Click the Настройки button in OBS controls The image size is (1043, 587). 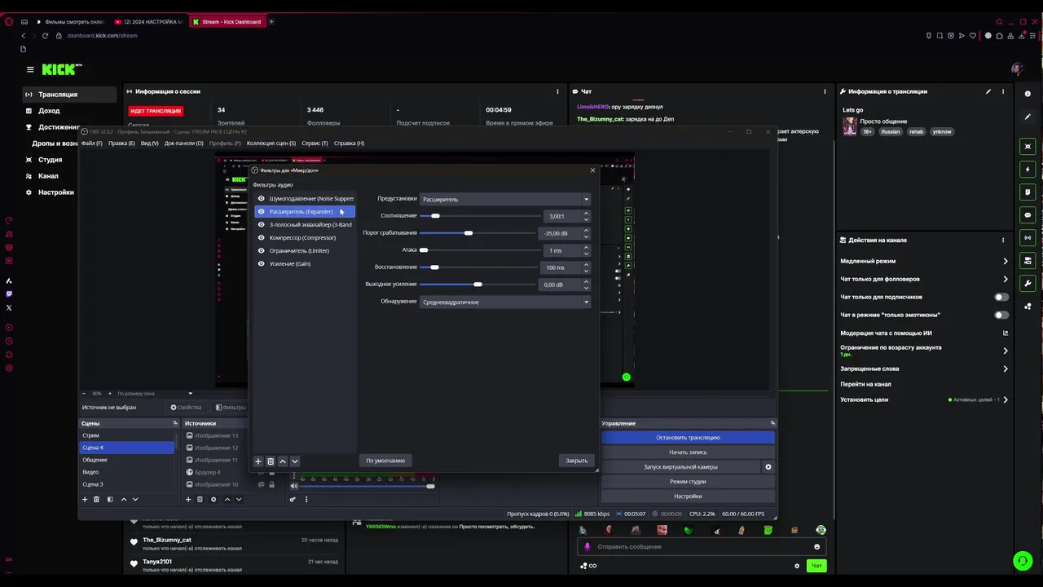pyautogui.click(x=688, y=496)
